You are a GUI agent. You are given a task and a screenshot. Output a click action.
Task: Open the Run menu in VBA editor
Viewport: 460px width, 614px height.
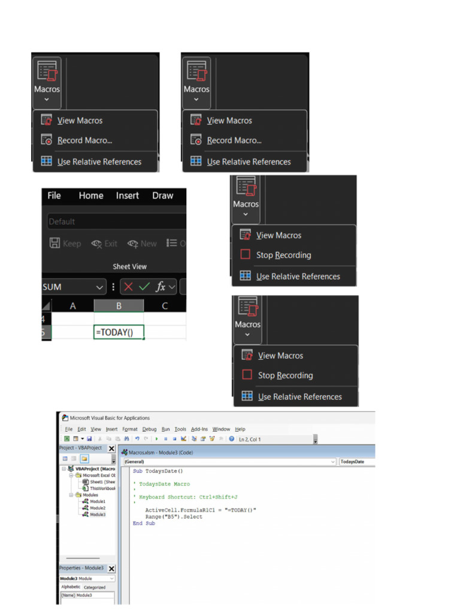tap(165, 429)
